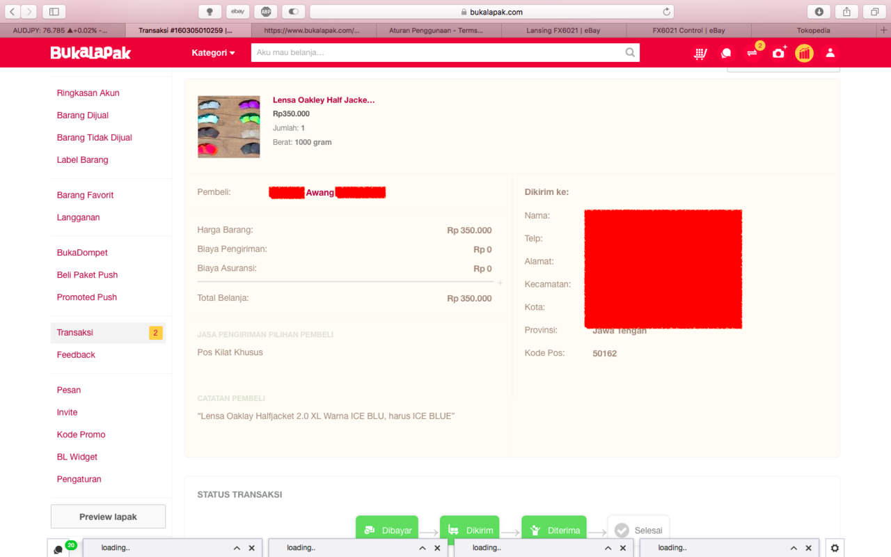Click postal code 50162
This screenshot has height=557, width=891.
[x=605, y=354]
